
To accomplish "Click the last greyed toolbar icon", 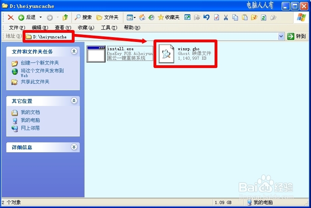I will pos(273,17).
